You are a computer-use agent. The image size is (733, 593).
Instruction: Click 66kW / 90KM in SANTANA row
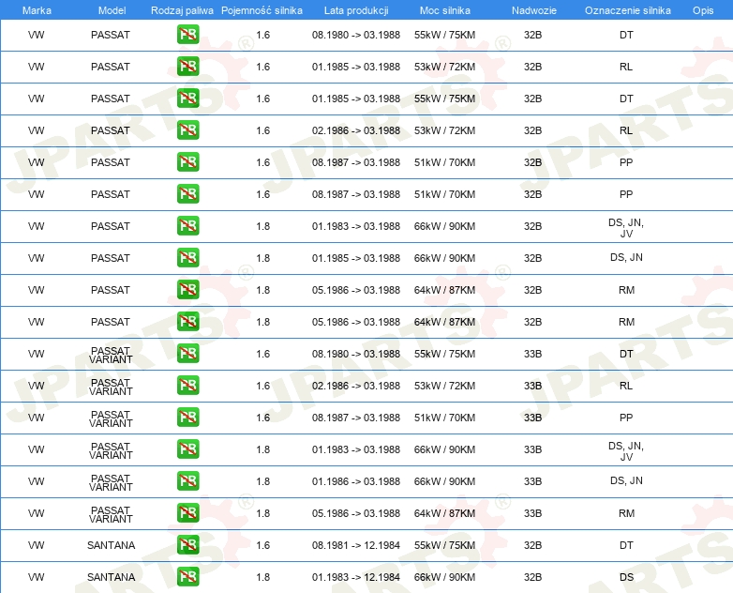444,577
